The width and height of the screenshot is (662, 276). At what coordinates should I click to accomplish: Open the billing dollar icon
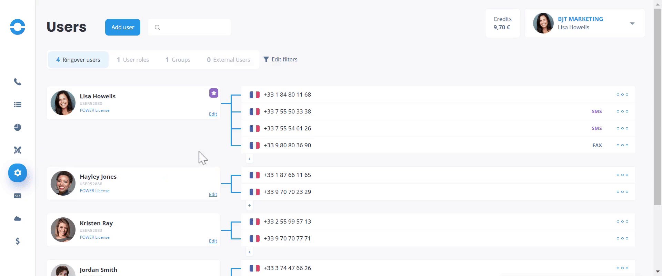coord(18,241)
